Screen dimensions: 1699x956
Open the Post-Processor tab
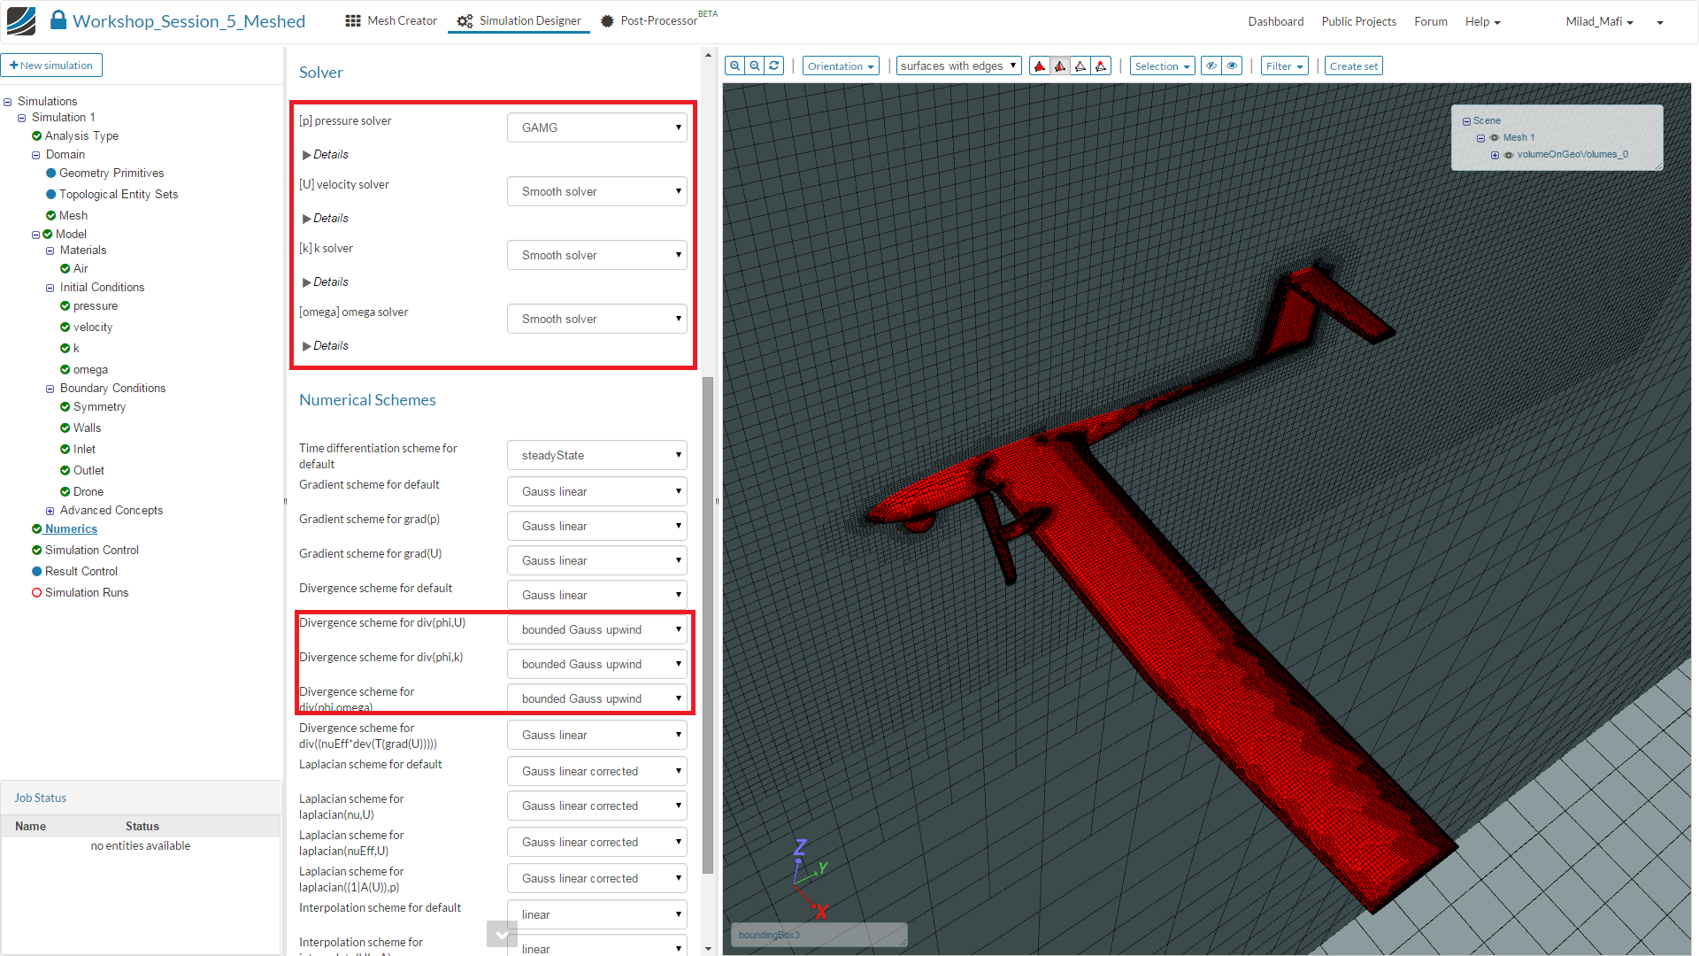pyautogui.click(x=657, y=20)
